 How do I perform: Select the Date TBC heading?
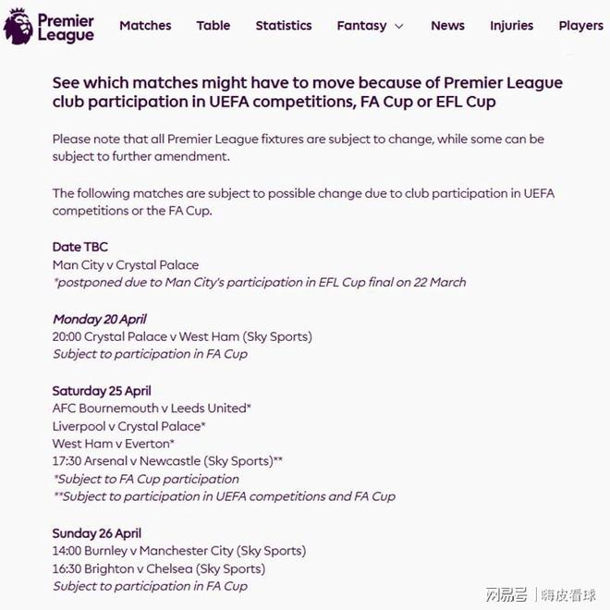point(79,247)
